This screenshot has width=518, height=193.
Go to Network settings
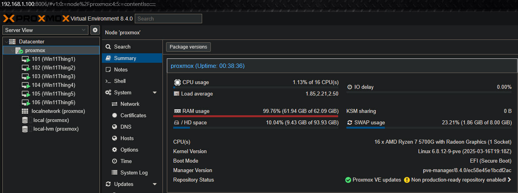132,104
